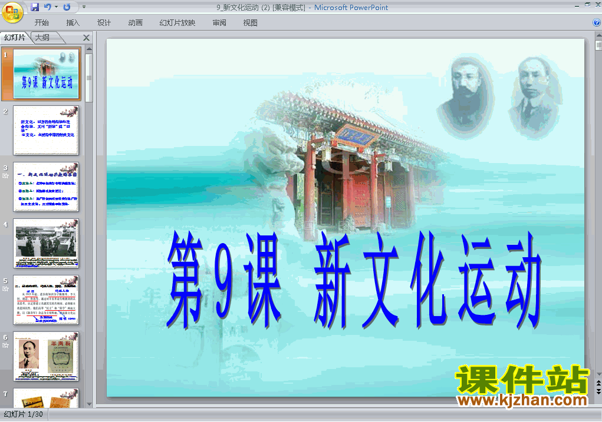Screen dimensions: 602x422
Task: Click the animation star icon beside slide 5
Action: (5, 288)
